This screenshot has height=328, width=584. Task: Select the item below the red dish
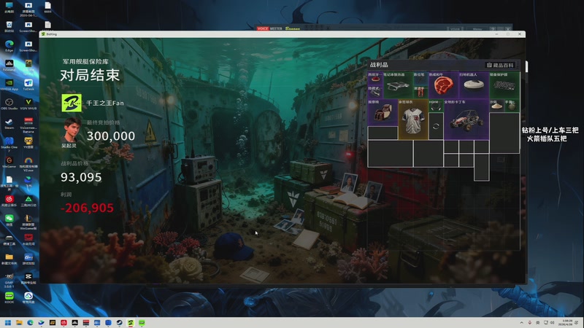[x=375, y=92]
